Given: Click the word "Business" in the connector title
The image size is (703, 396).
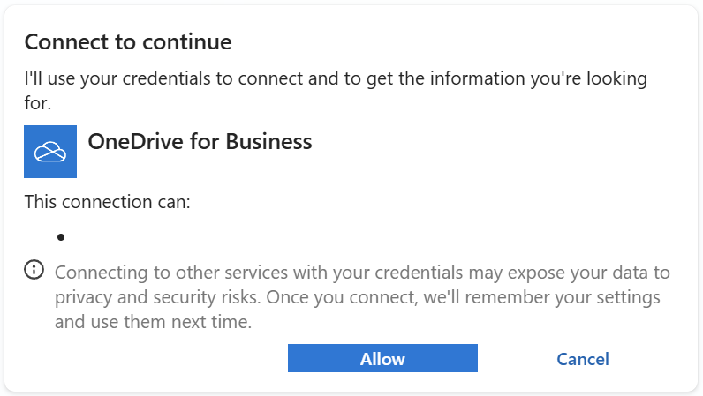Looking at the screenshot, I should (x=268, y=142).
